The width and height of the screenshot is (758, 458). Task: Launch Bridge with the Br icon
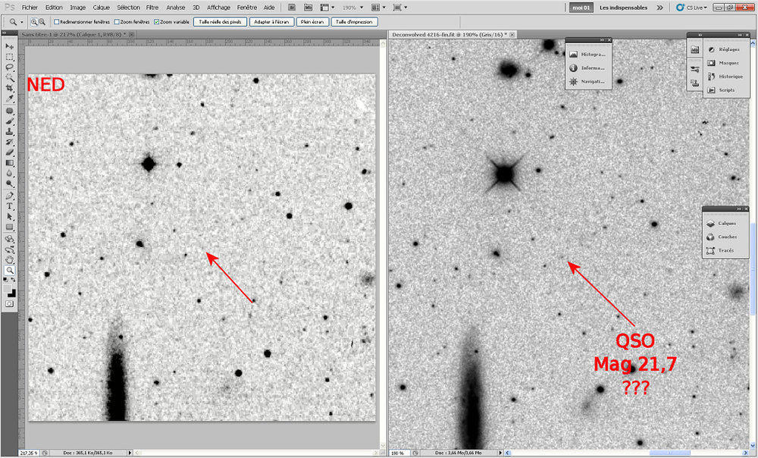click(292, 8)
